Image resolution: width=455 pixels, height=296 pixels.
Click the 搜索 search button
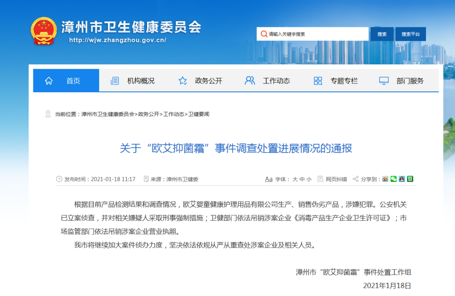point(382,34)
